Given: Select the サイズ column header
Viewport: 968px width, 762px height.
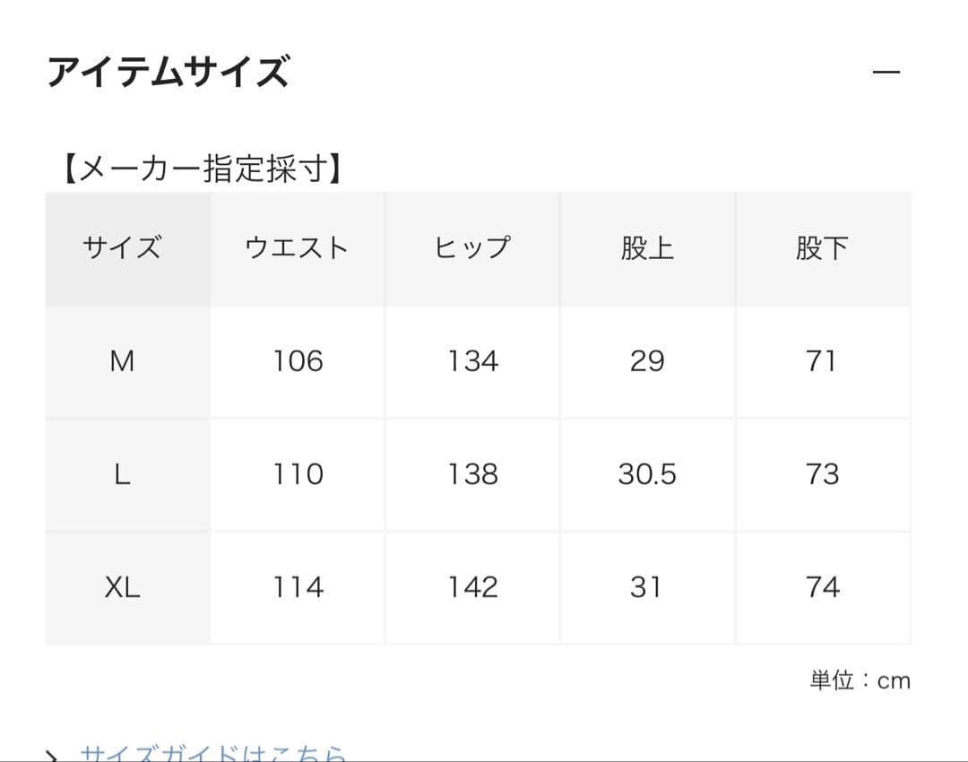Looking at the screenshot, I should point(124,247).
